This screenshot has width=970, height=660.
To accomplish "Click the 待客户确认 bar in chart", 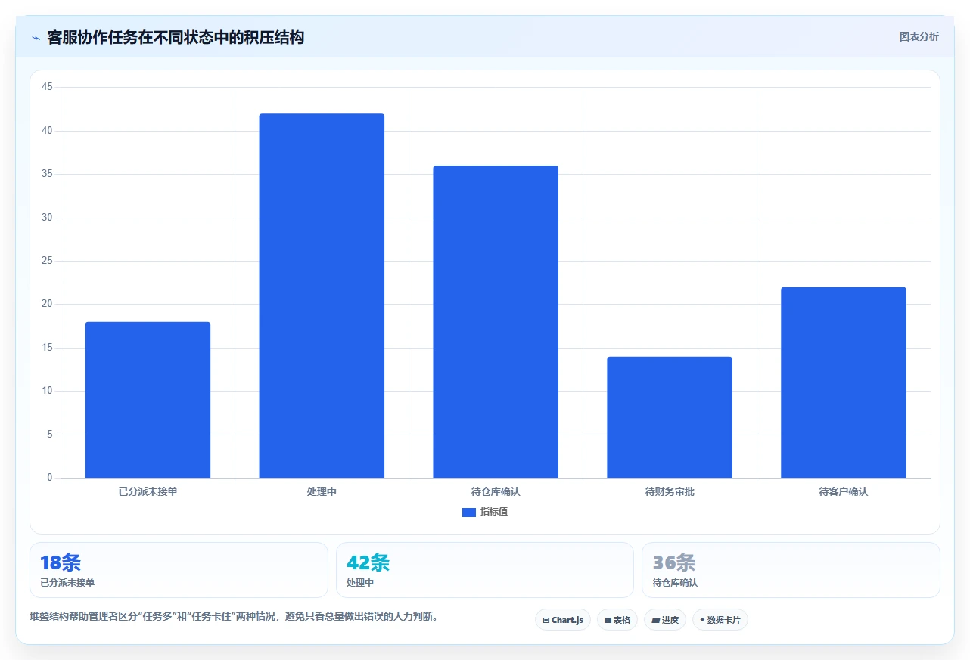I will point(844,383).
